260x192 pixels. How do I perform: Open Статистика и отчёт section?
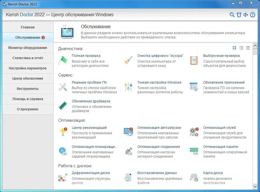pos(28,58)
